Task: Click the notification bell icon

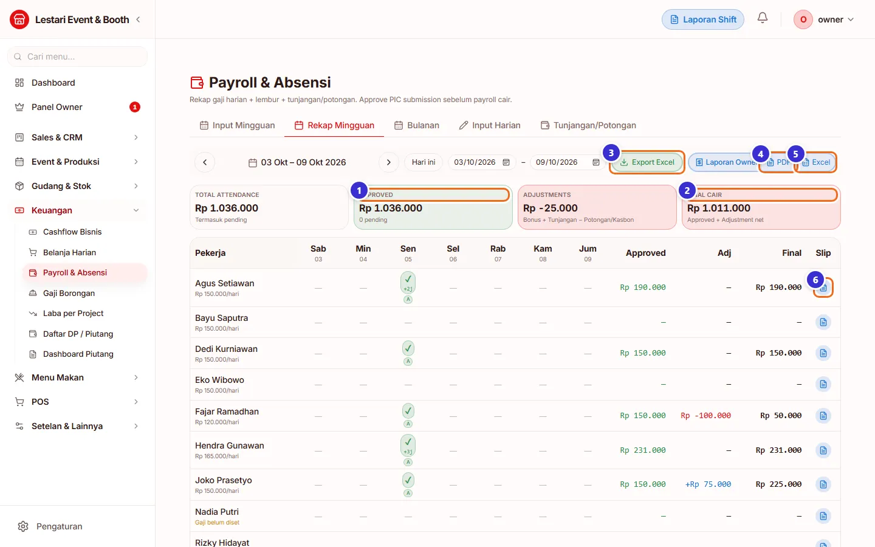Action: (763, 18)
